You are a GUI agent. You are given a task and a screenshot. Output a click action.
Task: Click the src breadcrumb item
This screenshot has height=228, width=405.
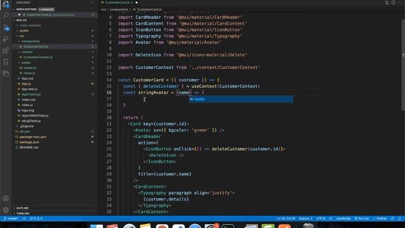[104, 9]
